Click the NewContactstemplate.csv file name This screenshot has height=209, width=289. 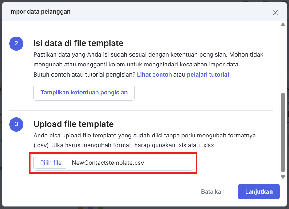(108, 163)
